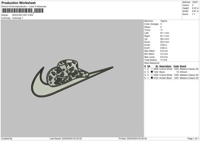Click the EndY label

pos(147,48)
